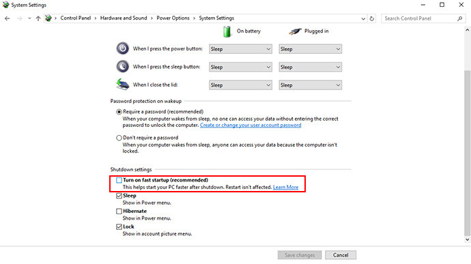Click the sleep button moon icon
Viewport: 471px width, 264px height.
[123, 66]
